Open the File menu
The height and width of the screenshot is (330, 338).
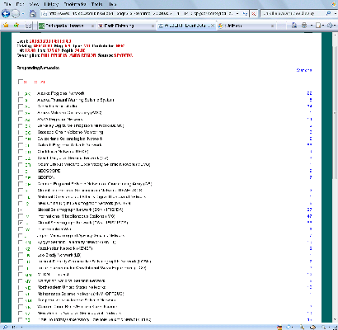7,4
